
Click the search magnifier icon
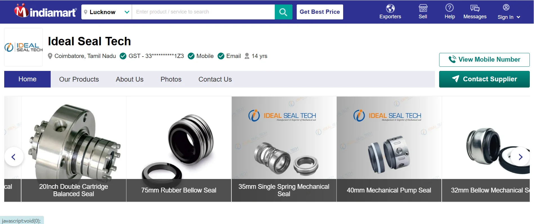(283, 12)
